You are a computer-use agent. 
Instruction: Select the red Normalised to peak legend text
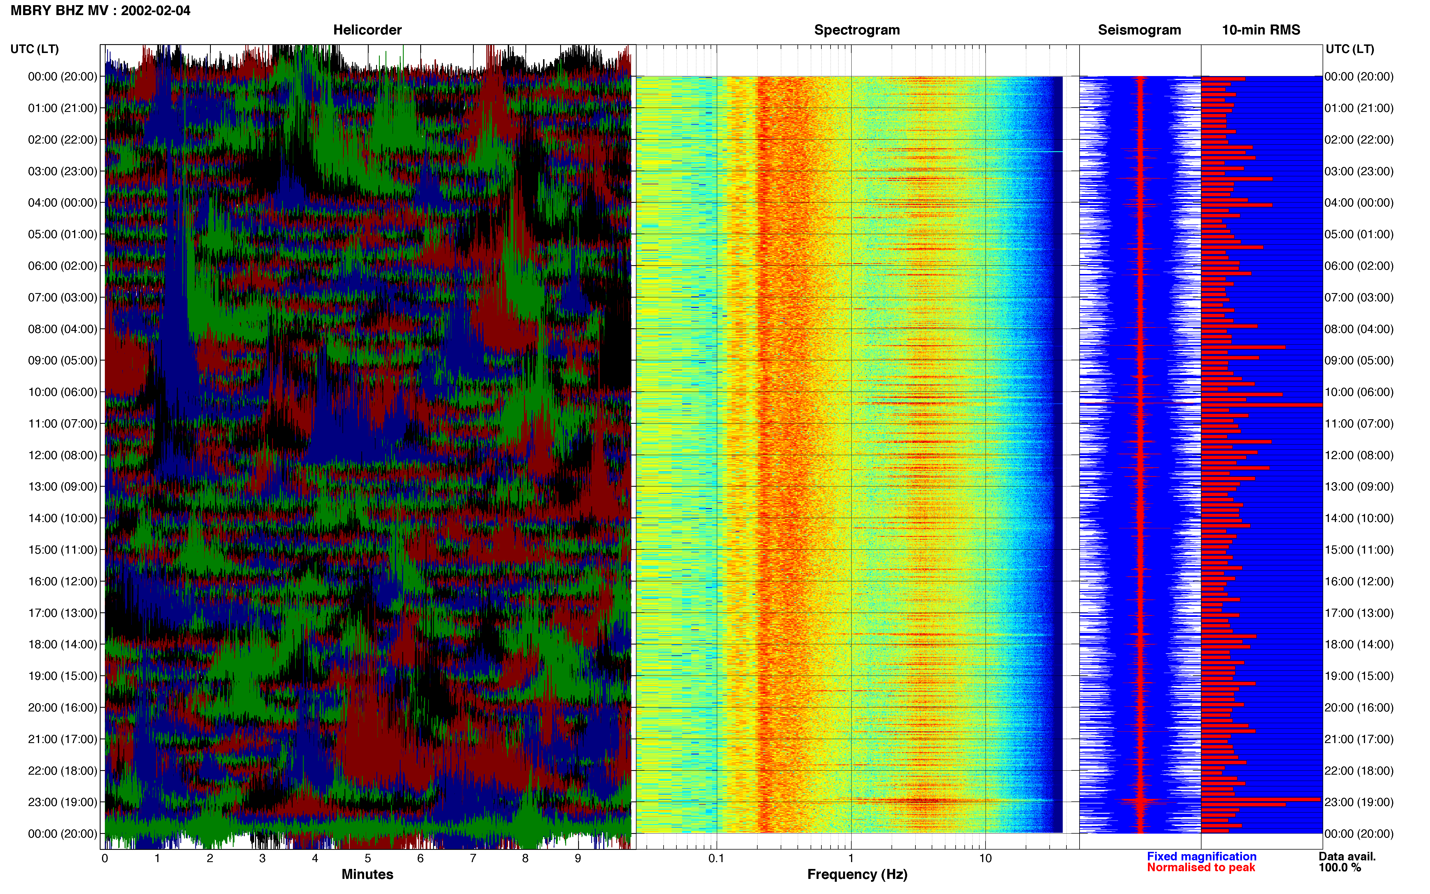click(x=1201, y=868)
